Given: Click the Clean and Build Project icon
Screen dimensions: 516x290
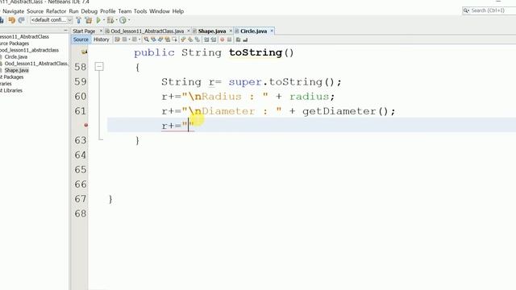Looking at the screenshot, I should 89,20.
